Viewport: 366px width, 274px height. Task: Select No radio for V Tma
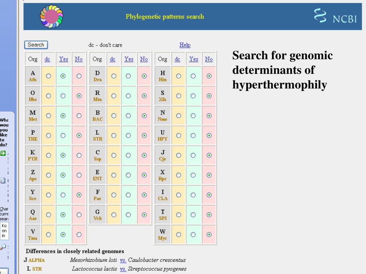79,234
